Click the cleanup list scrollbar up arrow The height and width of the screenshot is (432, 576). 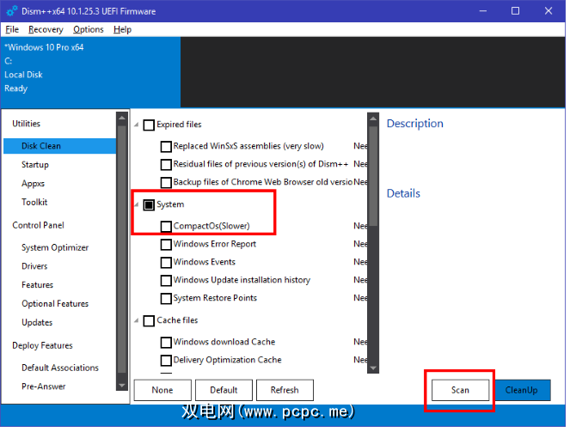click(373, 119)
